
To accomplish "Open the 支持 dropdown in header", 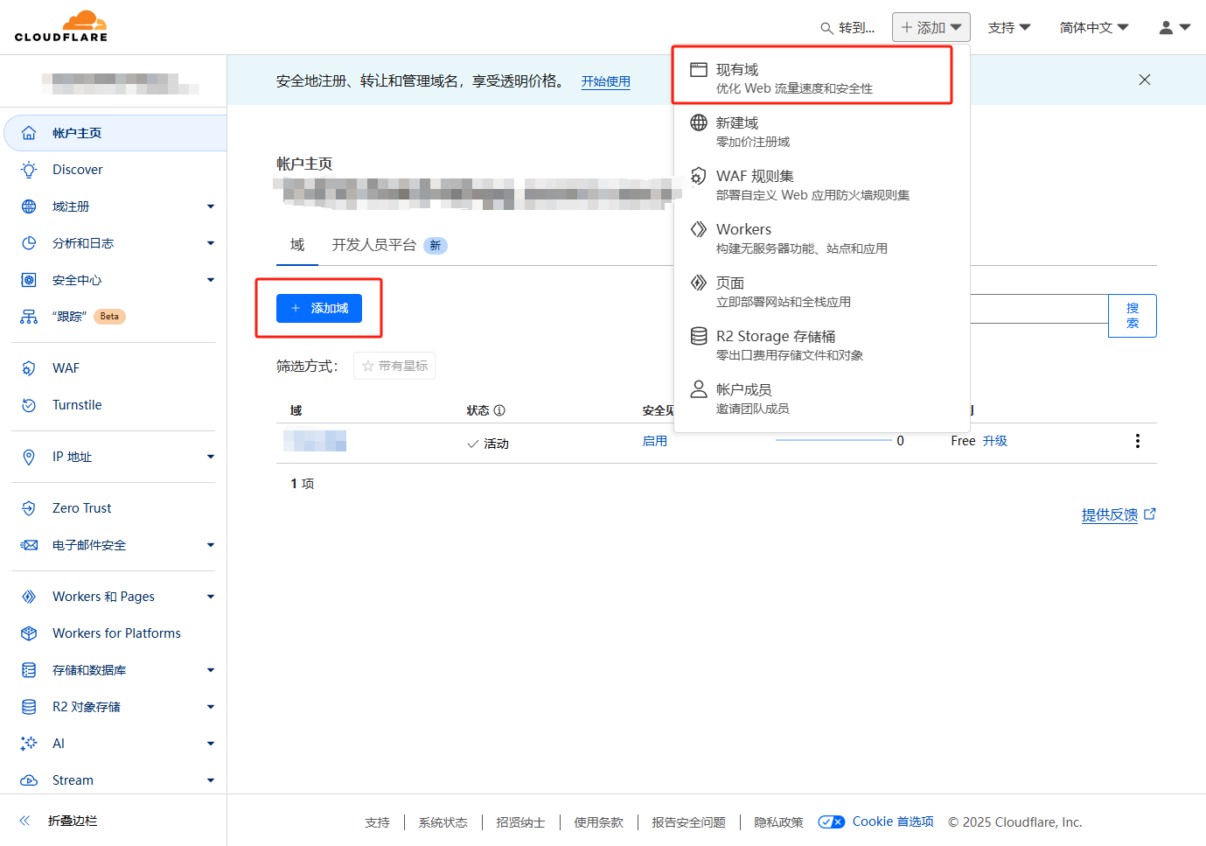I will click(x=1009, y=28).
